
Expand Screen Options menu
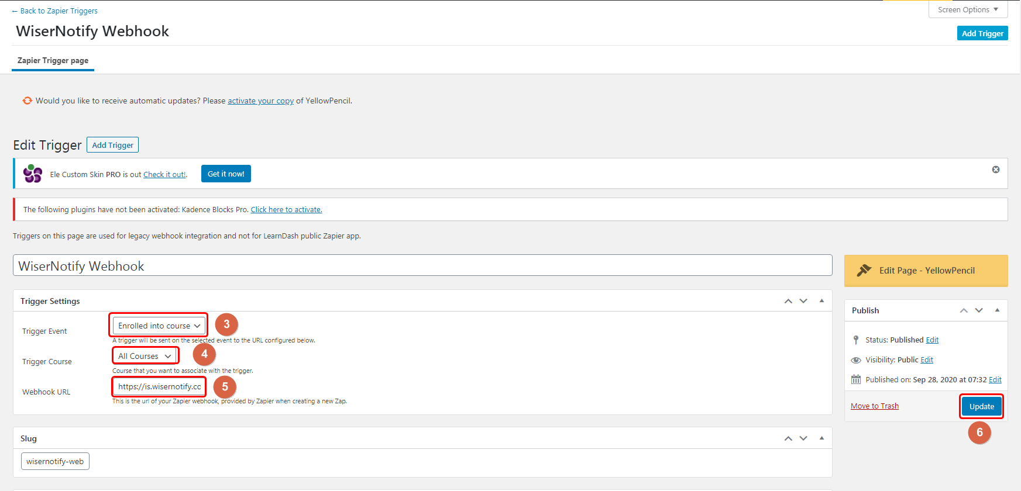pos(967,9)
